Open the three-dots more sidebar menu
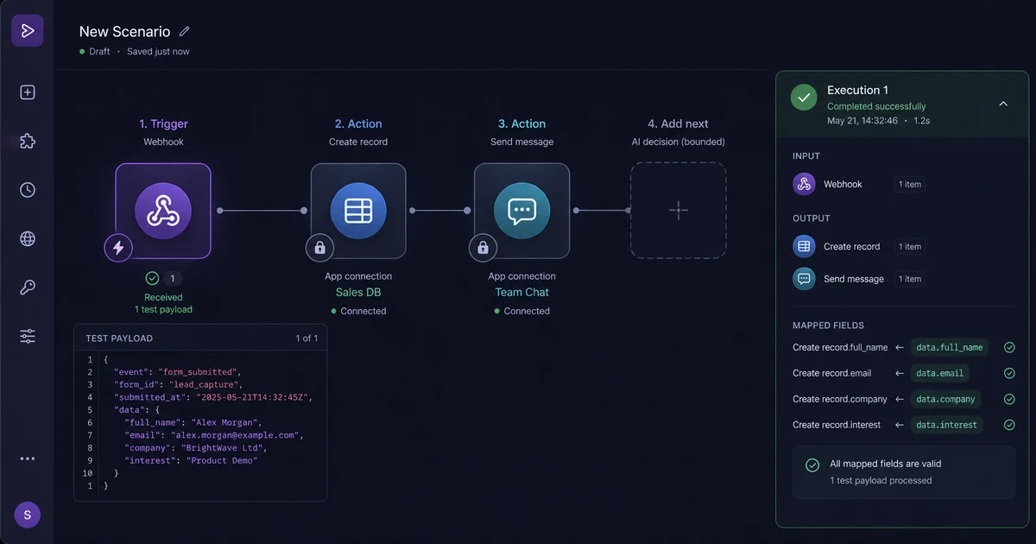 tap(28, 459)
